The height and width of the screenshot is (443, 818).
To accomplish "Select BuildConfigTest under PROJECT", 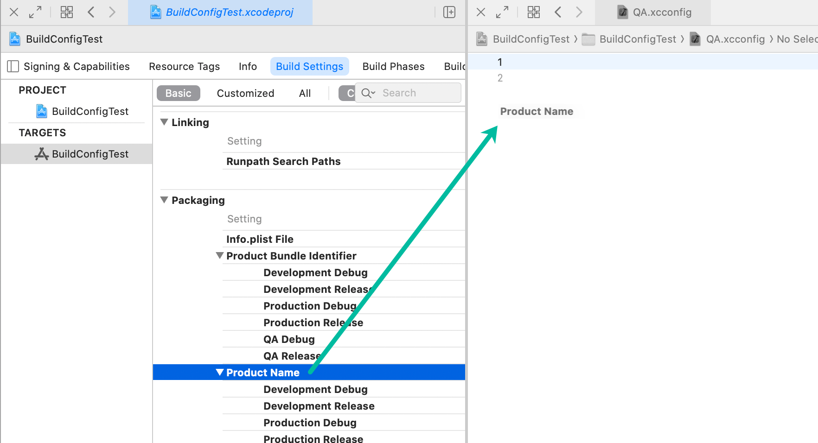I will point(90,111).
